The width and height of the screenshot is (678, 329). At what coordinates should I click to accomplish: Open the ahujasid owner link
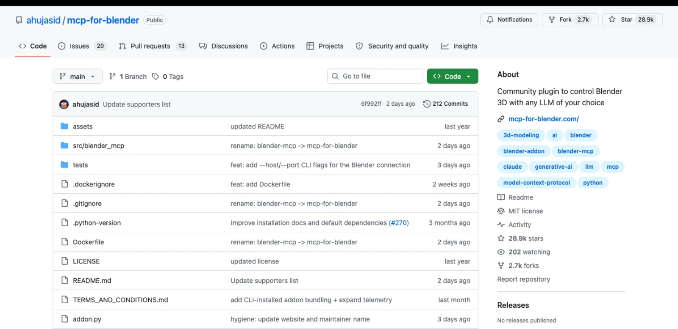point(43,20)
